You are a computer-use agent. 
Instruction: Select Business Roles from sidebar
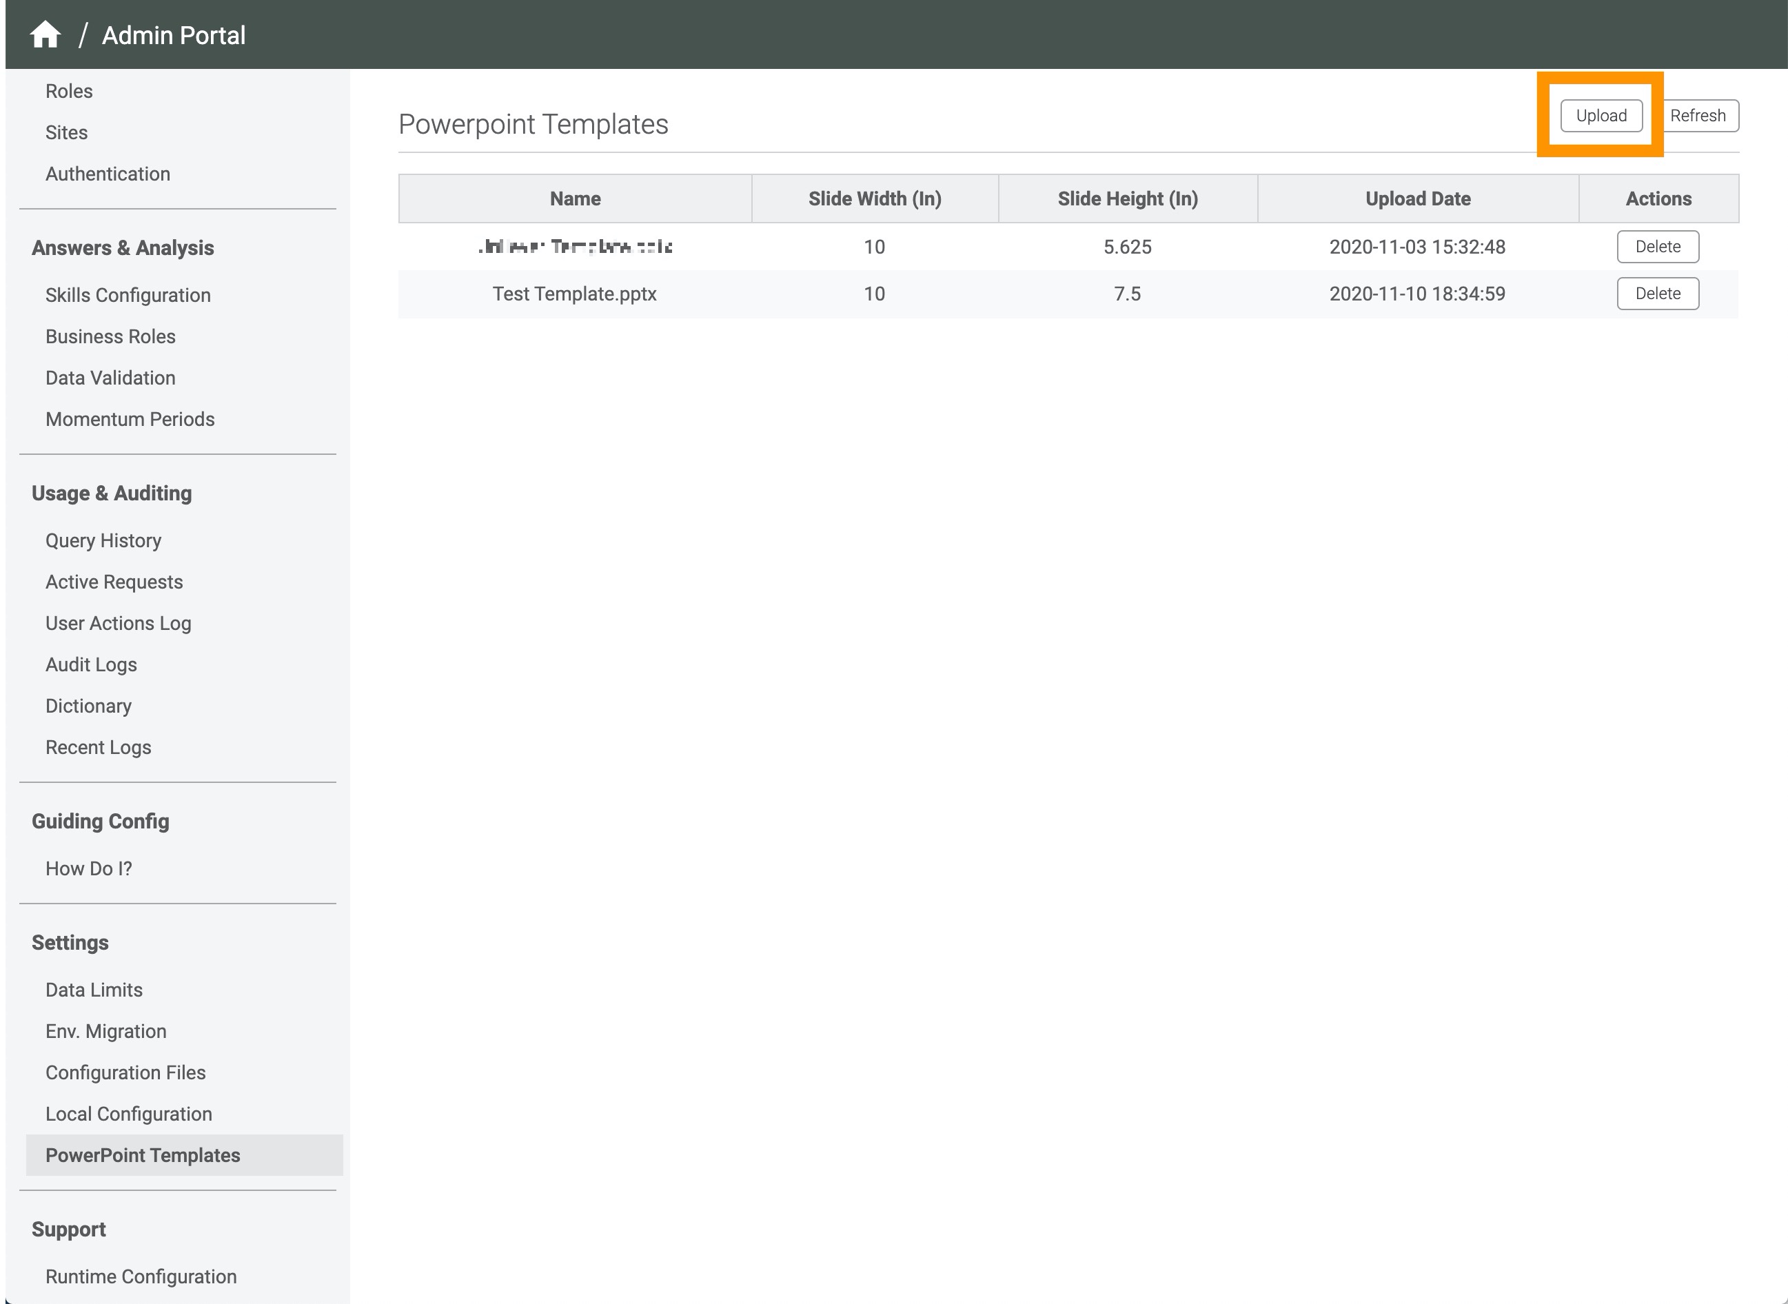[111, 338]
